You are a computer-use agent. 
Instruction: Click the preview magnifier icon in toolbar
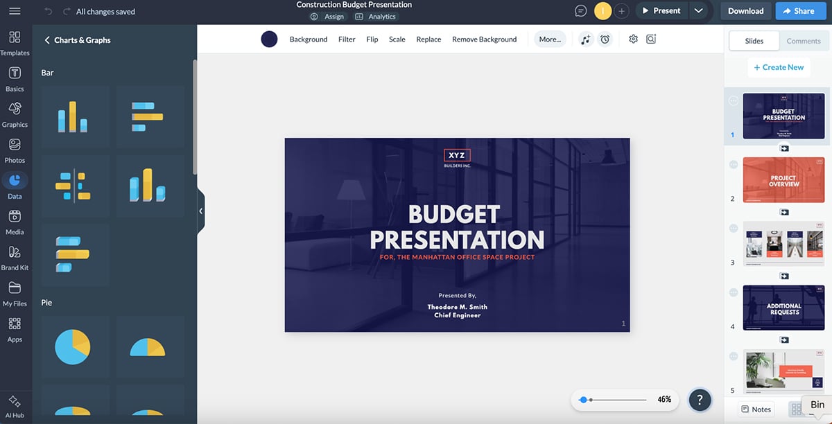pyautogui.click(x=651, y=39)
